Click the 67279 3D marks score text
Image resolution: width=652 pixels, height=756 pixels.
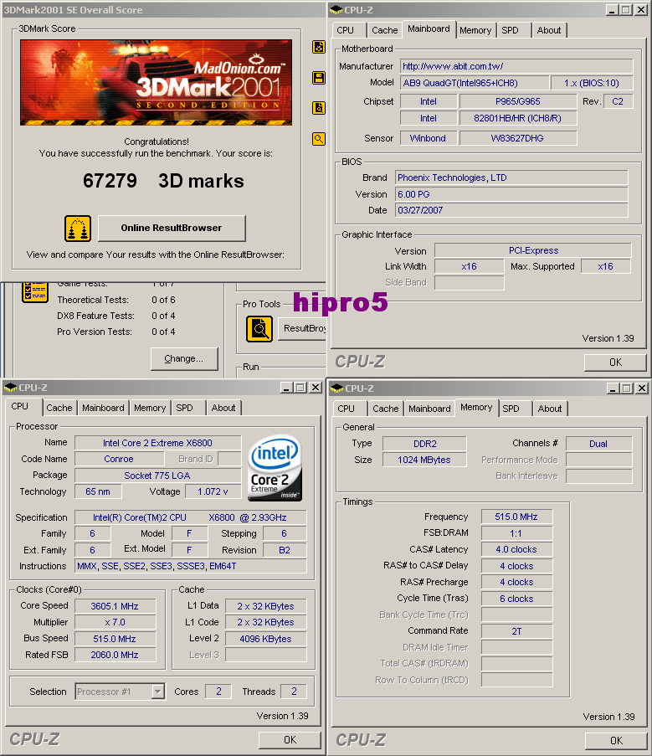click(163, 181)
